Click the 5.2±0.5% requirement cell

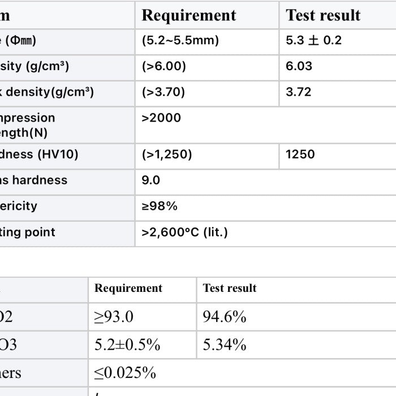tap(127, 345)
